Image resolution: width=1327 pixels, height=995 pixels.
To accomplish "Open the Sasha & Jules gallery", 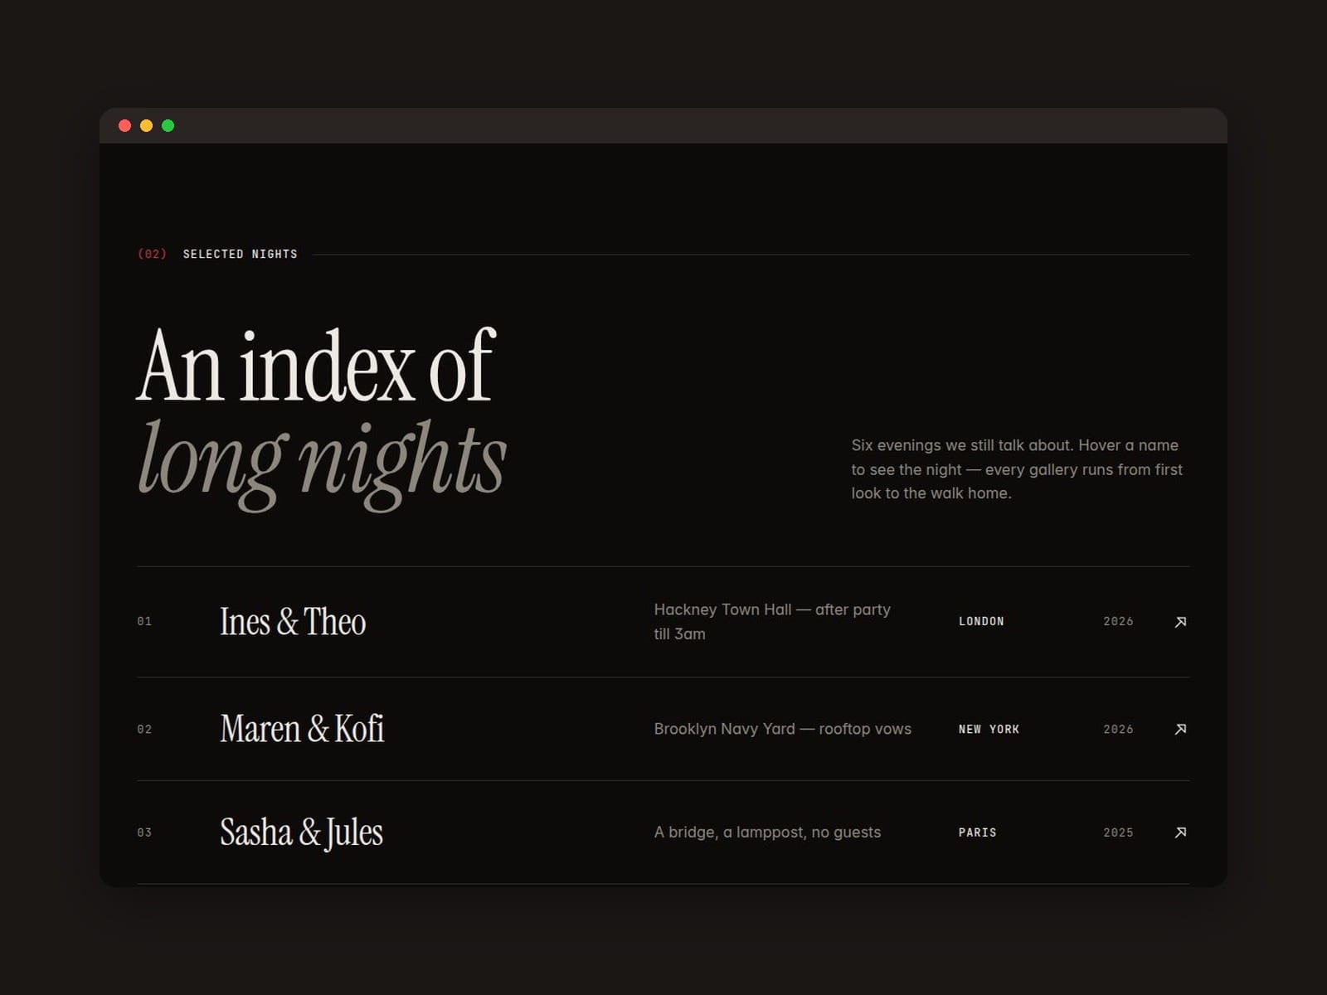I will (301, 832).
